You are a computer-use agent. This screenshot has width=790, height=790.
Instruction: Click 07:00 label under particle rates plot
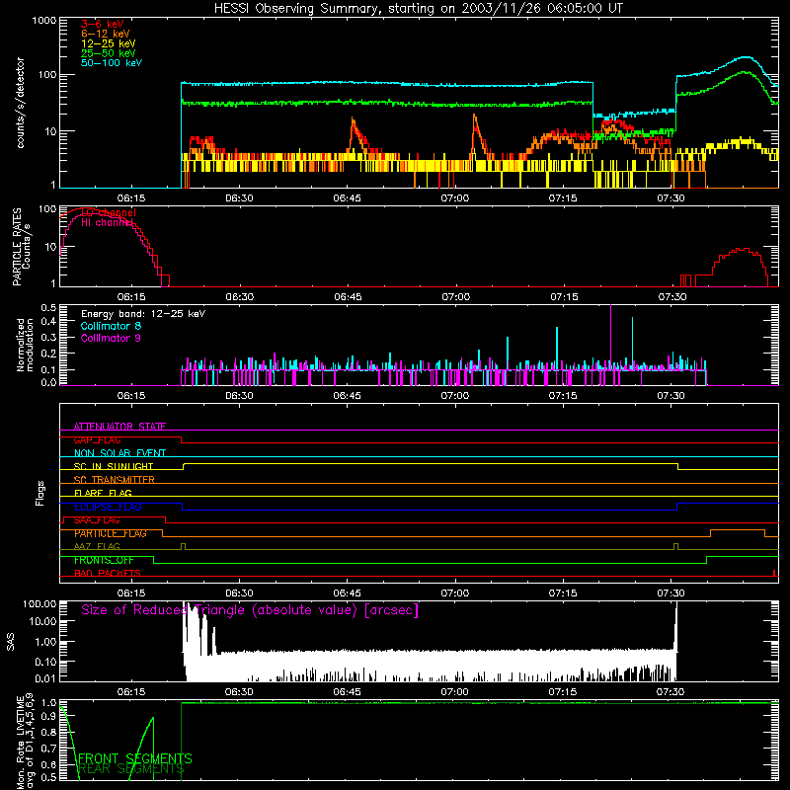coord(456,297)
